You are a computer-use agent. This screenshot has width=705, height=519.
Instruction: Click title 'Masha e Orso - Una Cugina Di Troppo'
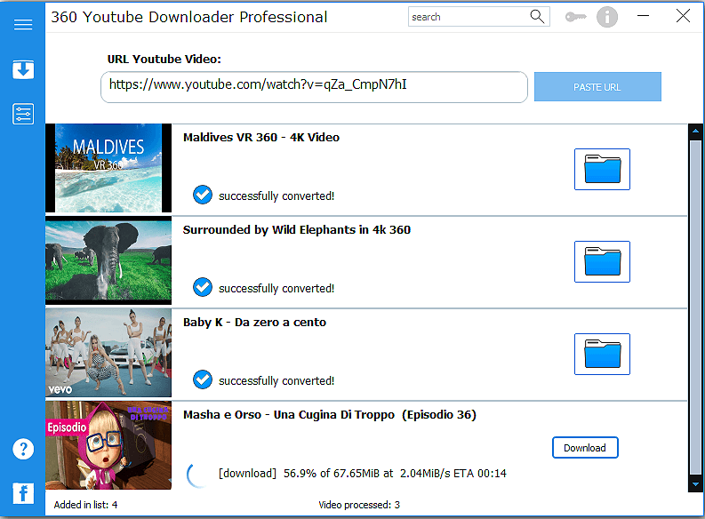[x=289, y=415]
